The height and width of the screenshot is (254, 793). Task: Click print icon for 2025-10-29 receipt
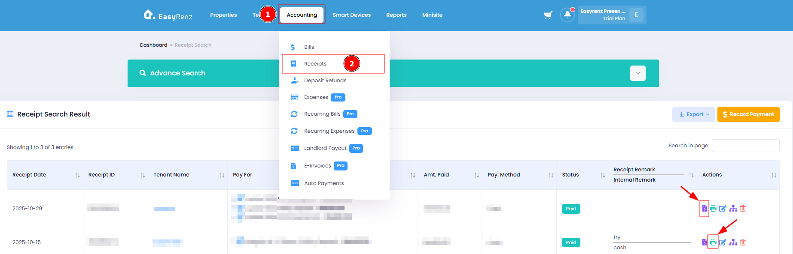(713, 209)
